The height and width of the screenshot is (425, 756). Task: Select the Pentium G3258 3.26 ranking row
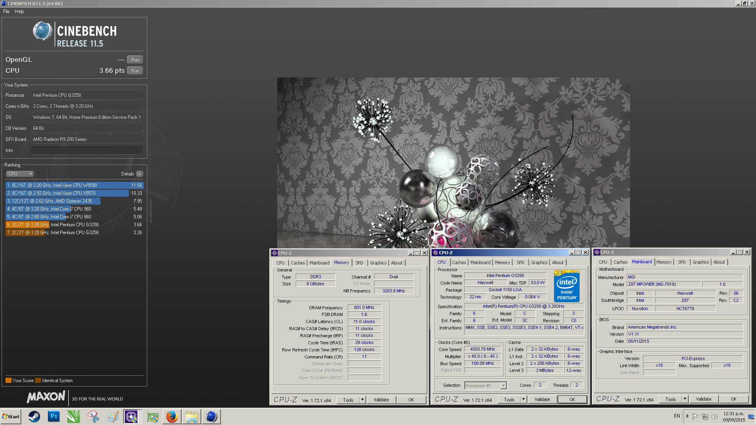[74, 233]
